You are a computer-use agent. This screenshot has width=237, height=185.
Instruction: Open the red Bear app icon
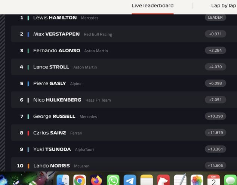click(163, 180)
